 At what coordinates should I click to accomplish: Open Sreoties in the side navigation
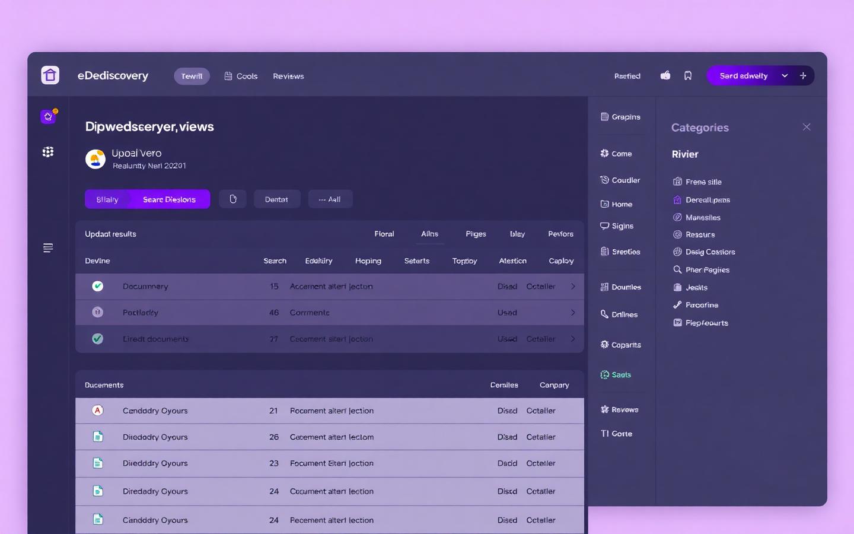620,252
